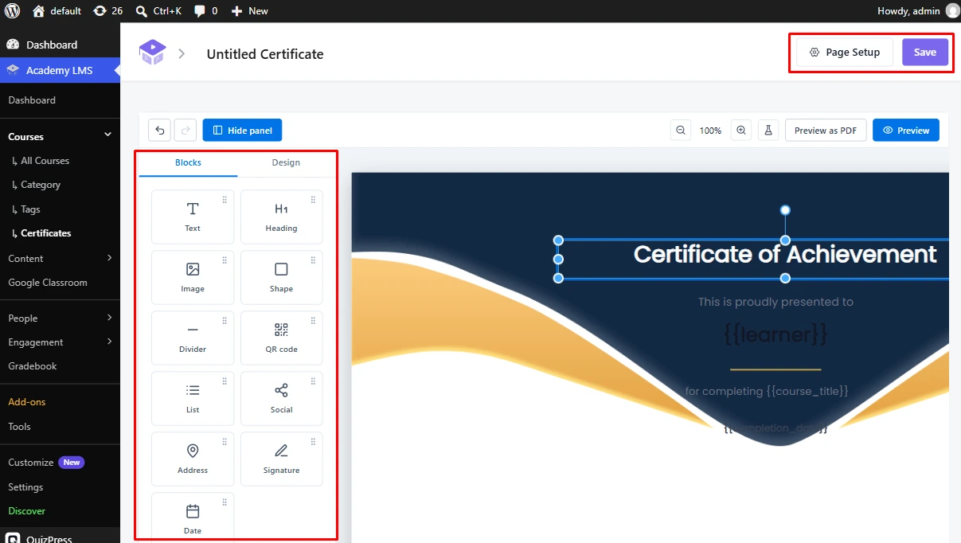Click the Academy LMS graduation cap logo
Viewport: 961px width, 543px height.
152,53
